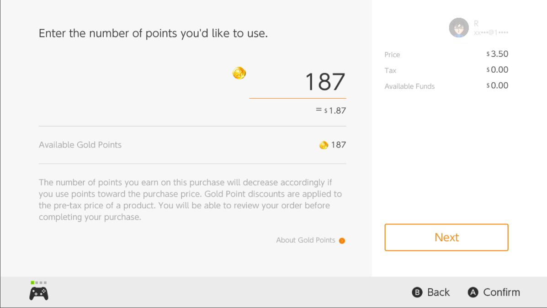Open the About Gold Points link
Image resolution: width=547 pixels, height=308 pixels.
[305, 240]
